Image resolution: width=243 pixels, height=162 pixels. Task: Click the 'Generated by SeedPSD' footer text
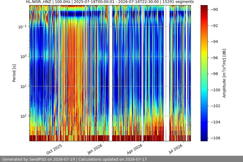[x=75, y=159]
